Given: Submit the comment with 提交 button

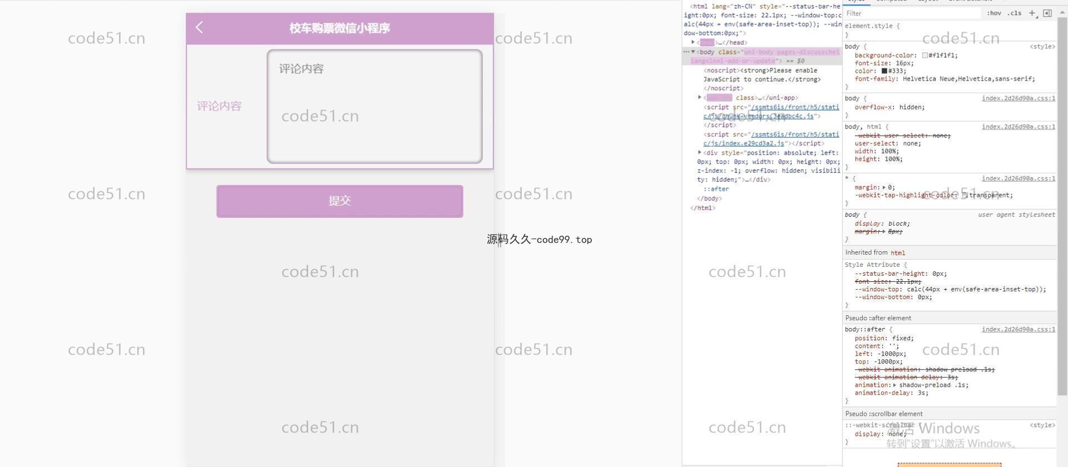Looking at the screenshot, I should (339, 201).
